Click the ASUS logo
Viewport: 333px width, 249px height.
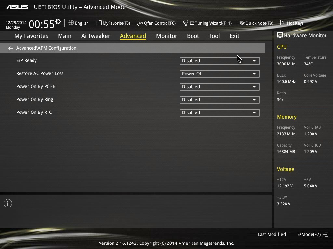[x=17, y=7]
